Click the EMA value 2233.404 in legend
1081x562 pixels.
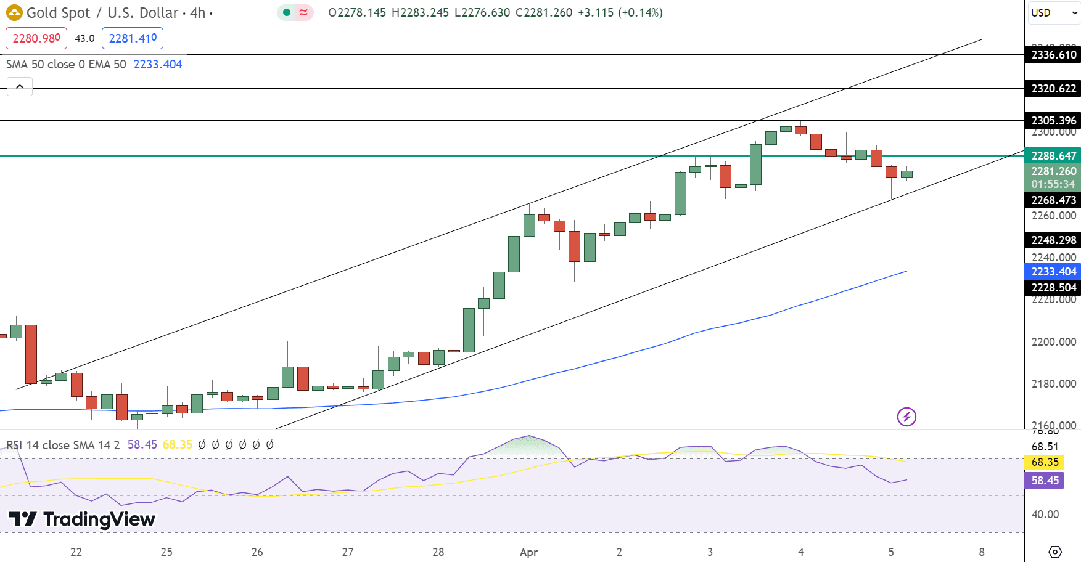pos(158,64)
